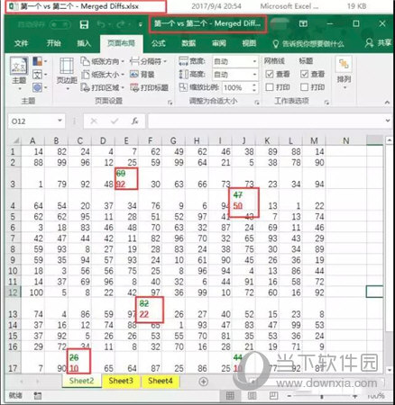The width and height of the screenshot is (395, 405).
Task: Toggle the 标题 打印 (Headings Print) checkbox
Action: click(304, 87)
